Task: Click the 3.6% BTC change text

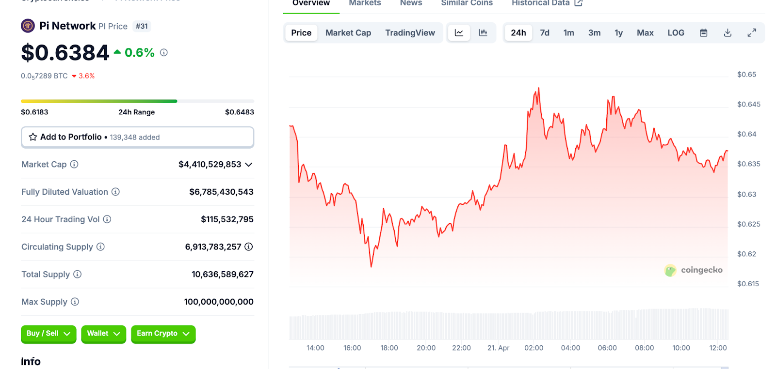Action: 86,76
